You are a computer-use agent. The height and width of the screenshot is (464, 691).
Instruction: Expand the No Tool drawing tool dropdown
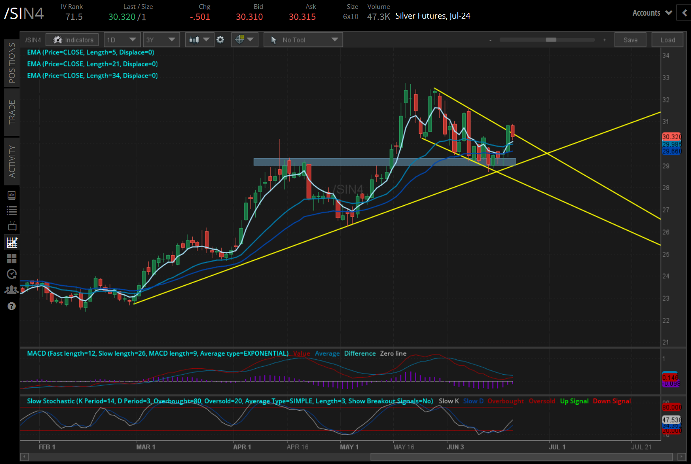(x=303, y=40)
